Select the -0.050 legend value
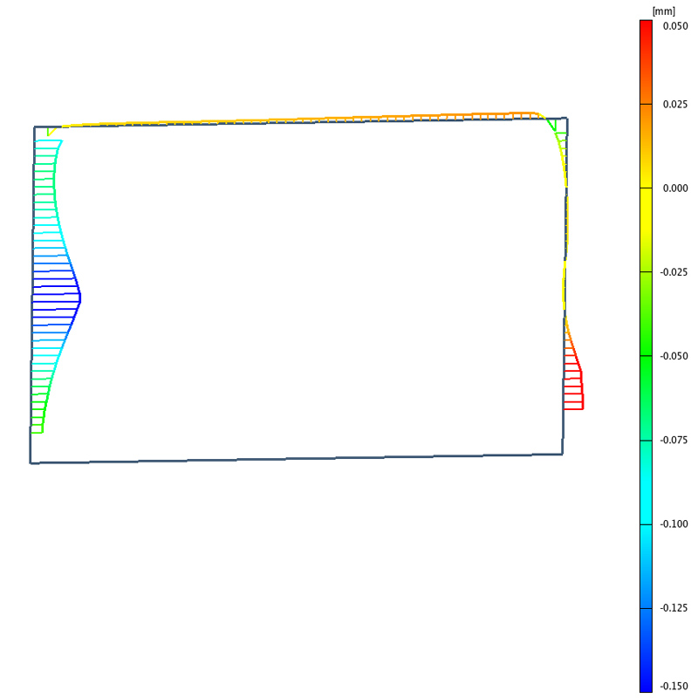This screenshot has height=698, width=698. 674,356
